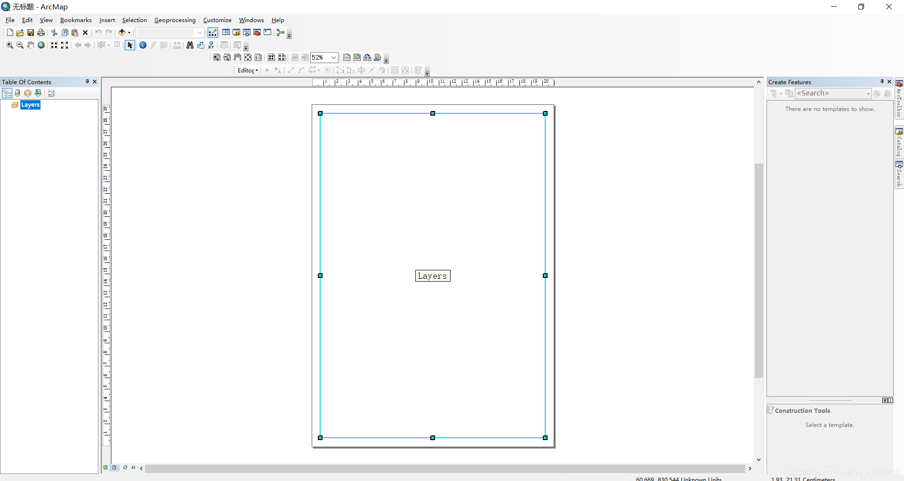This screenshot has height=481, width=904.
Task: Open the Catalog window icon in toolbar
Action: (x=236, y=32)
